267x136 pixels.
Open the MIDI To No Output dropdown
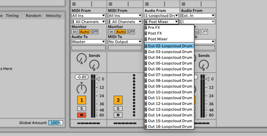coord(125,42)
